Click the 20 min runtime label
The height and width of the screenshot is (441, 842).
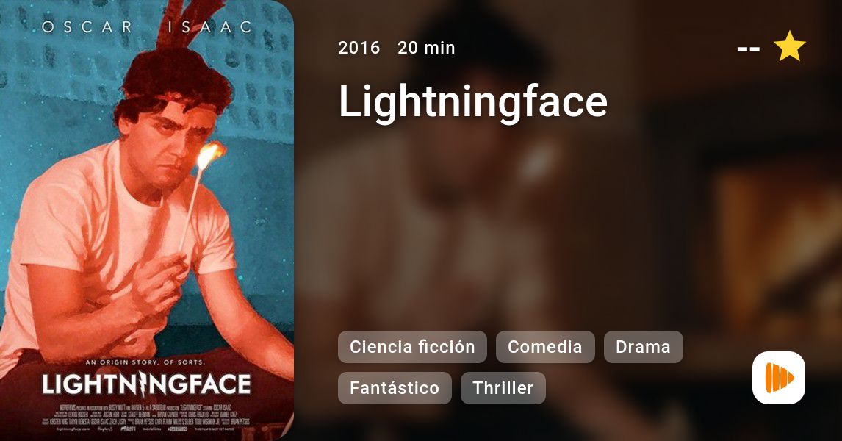[x=426, y=48]
